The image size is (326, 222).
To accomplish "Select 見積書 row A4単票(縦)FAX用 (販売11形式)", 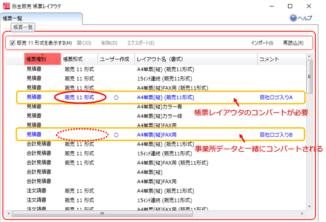I will (155, 88).
